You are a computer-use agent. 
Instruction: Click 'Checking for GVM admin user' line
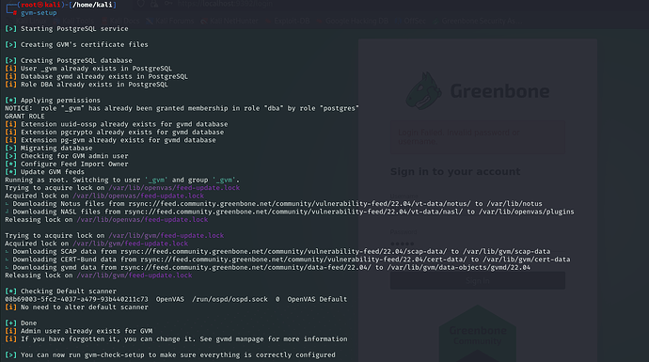pyautogui.click(x=67, y=156)
